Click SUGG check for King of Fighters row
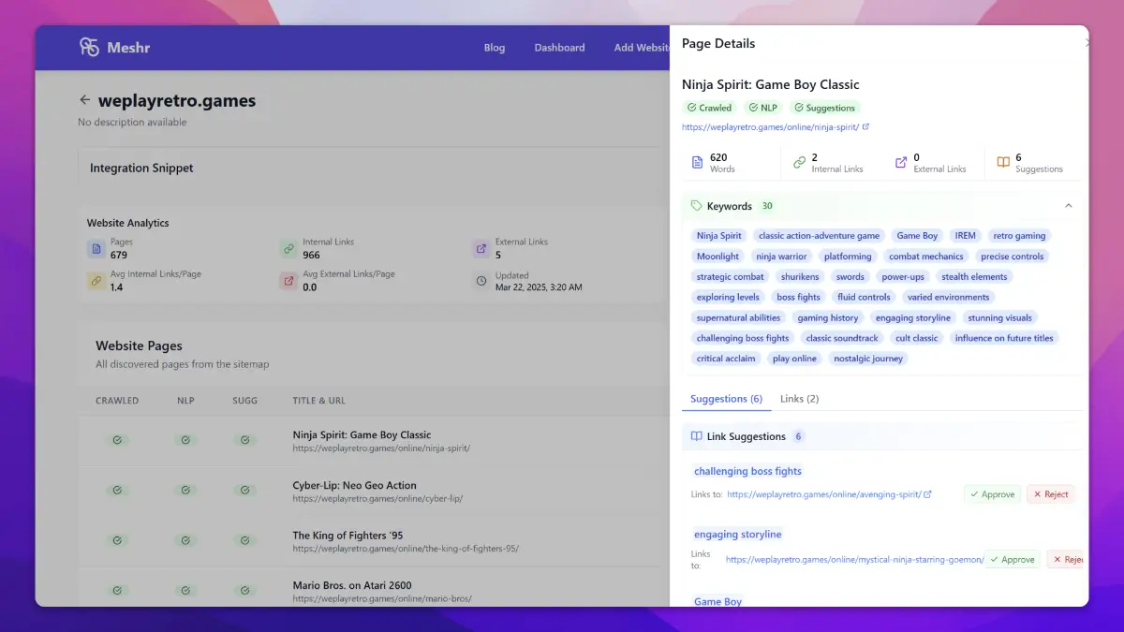 244,541
